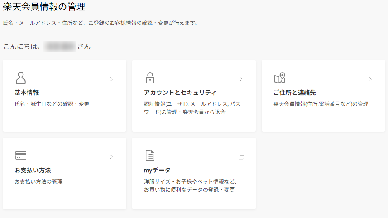Click 楽天会員情報(住所,電話番号など)の管理 description
388x218 pixels.
(321, 104)
